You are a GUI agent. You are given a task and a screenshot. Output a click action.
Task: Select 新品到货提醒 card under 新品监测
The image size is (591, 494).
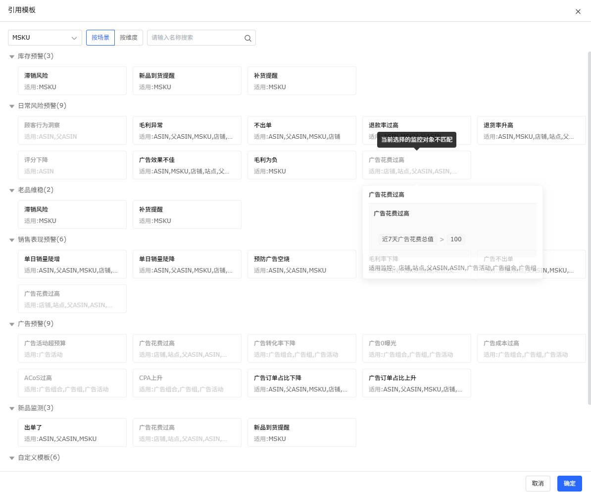coord(302,433)
